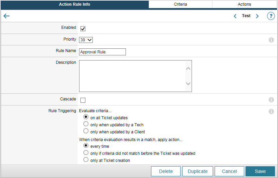278x178 pixels.
Task: Click the back arrow icon
Action: [6, 16]
